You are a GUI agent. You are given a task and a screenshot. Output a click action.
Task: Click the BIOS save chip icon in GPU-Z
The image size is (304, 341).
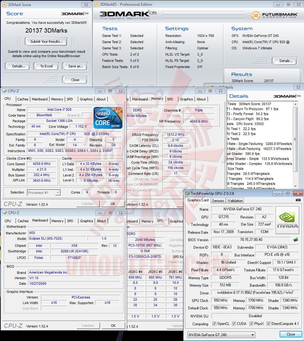click(x=296, y=240)
